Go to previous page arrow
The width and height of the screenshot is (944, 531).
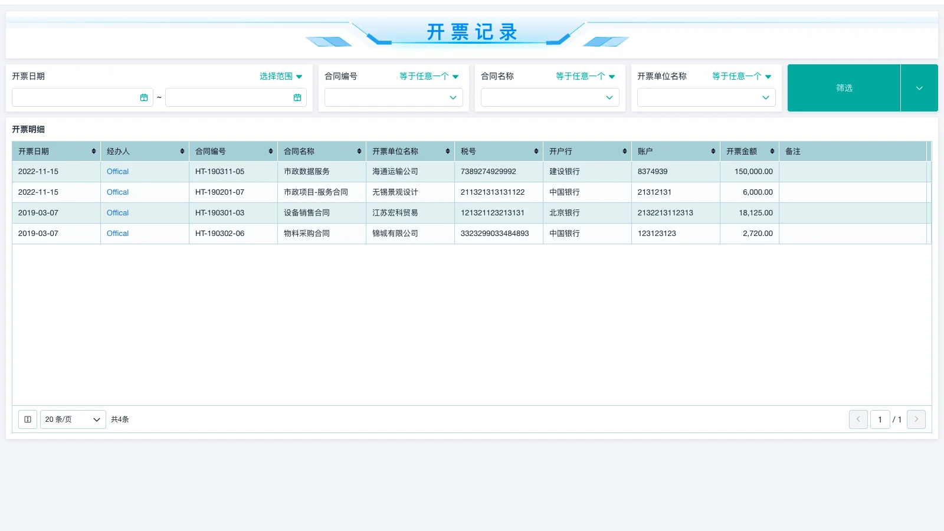(x=858, y=419)
